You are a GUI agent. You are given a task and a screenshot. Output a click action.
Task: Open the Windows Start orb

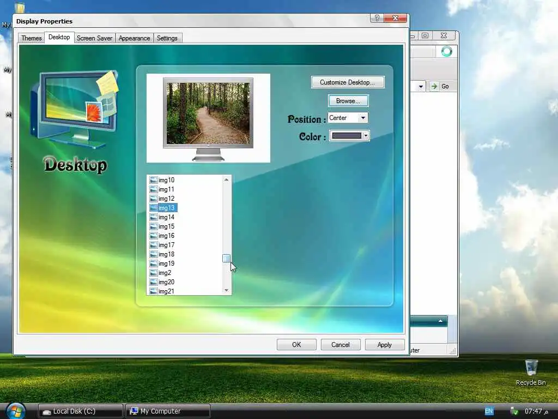(16, 411)
